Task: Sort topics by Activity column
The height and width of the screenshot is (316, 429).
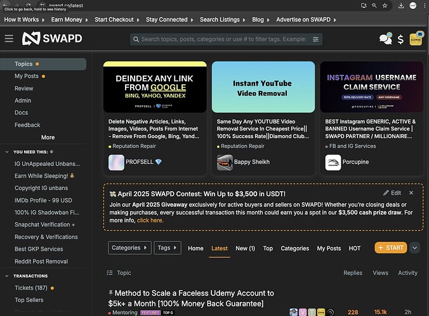Action: [407, 273]
